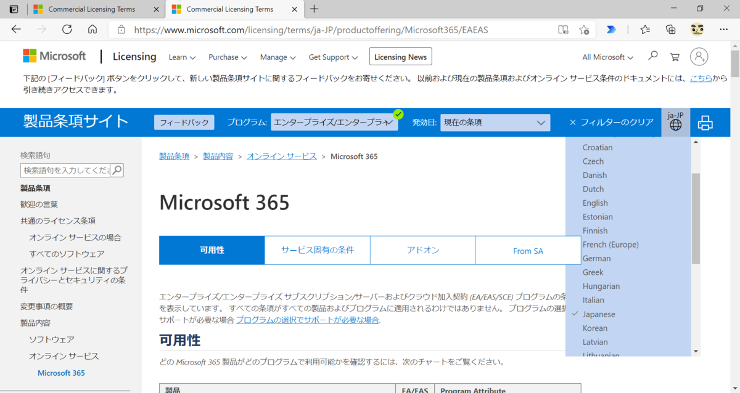Click the language list scroll down arrow

(696, 352)
